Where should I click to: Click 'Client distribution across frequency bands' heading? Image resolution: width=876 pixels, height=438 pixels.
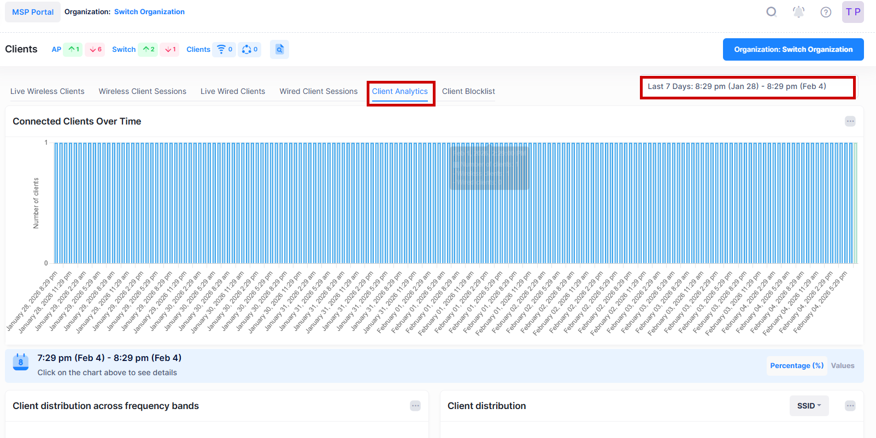click(105, 406)
